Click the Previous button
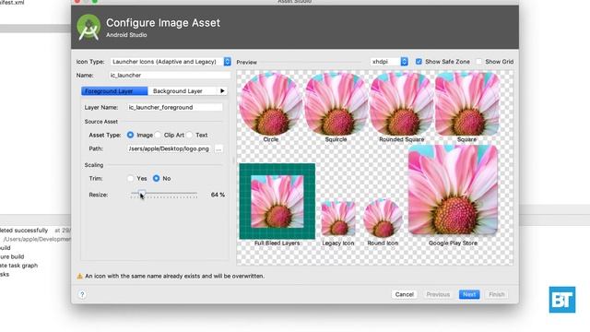The height and width of the screenshot is (332, 590). [x=438, y=294]
